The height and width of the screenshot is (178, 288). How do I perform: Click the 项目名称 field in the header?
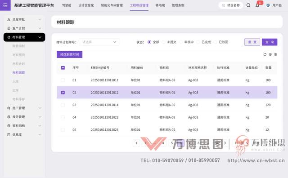pos(231,5)
